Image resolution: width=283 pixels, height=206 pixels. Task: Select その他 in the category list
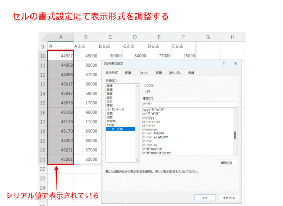(120, 125)
